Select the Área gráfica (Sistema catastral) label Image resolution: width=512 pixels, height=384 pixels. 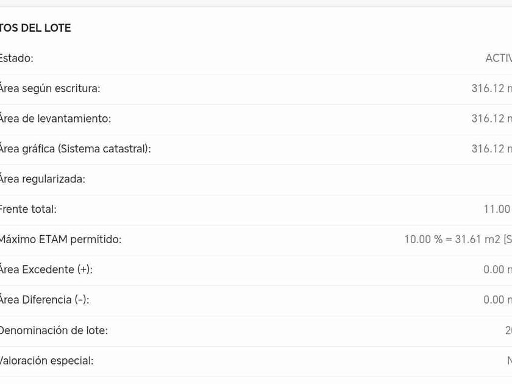tap(75, 149)
